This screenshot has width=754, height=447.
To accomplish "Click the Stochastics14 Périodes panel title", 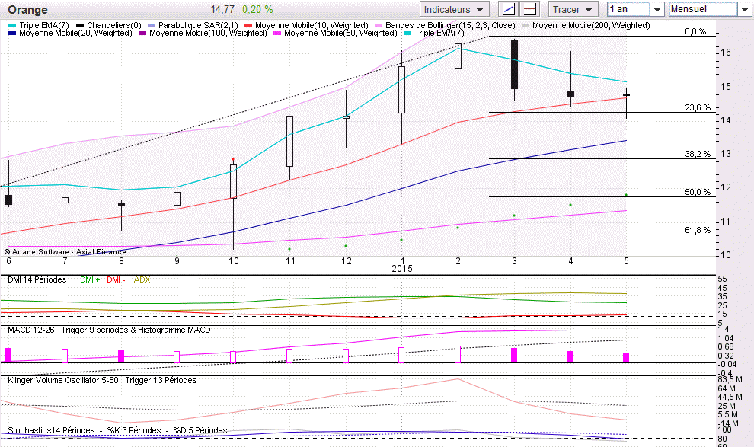I will tap(51, 430).
